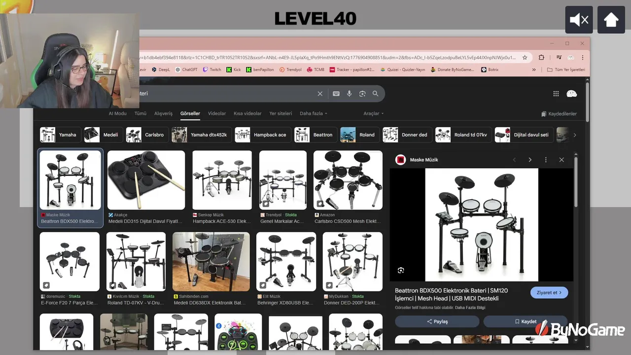
Task: Open Google Lens image search
Action: pos(362,94)
